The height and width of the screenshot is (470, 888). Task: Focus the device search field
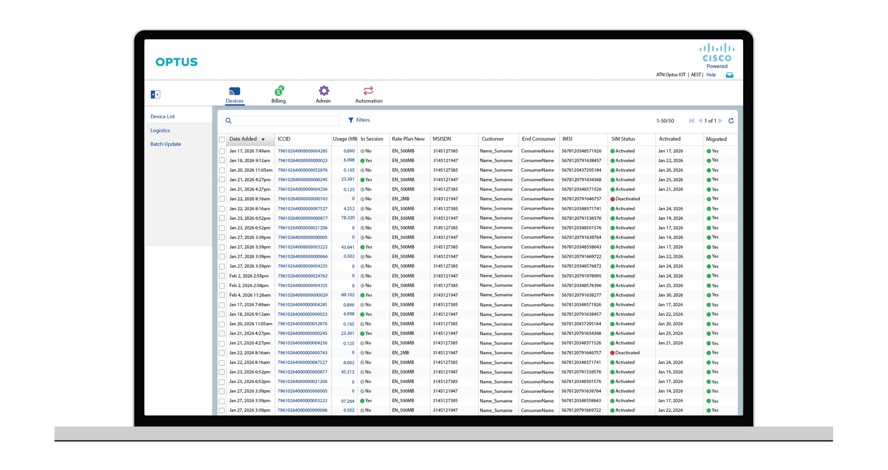point(281,121)
